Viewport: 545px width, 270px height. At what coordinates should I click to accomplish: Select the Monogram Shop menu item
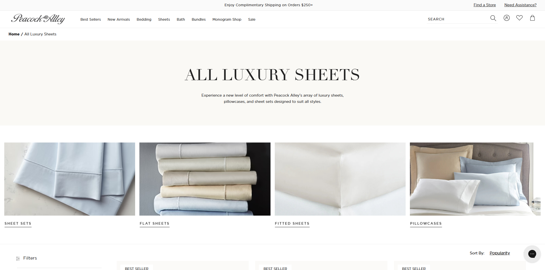(227, 20)
